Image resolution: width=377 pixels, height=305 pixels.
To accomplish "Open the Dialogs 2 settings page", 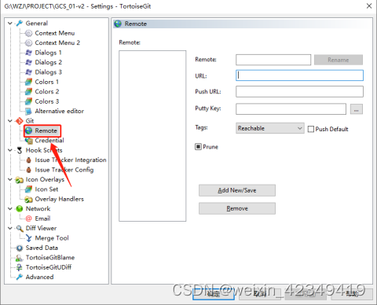I will pyautogui.click(x=49, y=62).
